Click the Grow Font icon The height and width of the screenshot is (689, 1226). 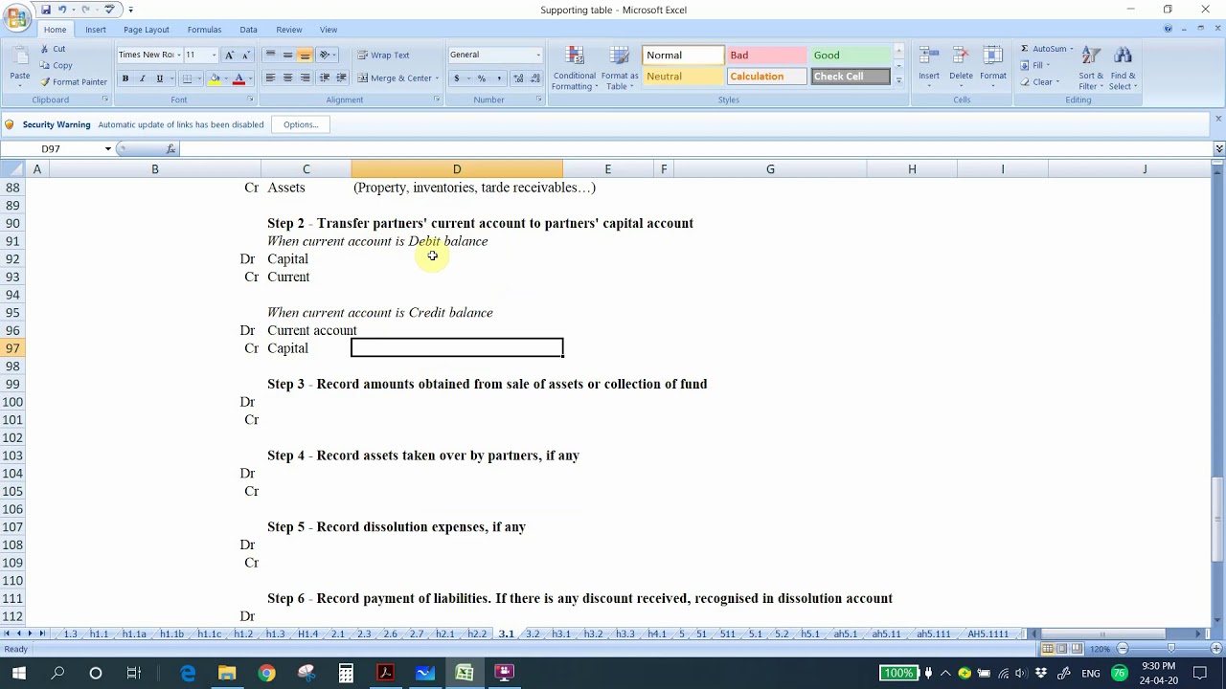coord(229,56)
